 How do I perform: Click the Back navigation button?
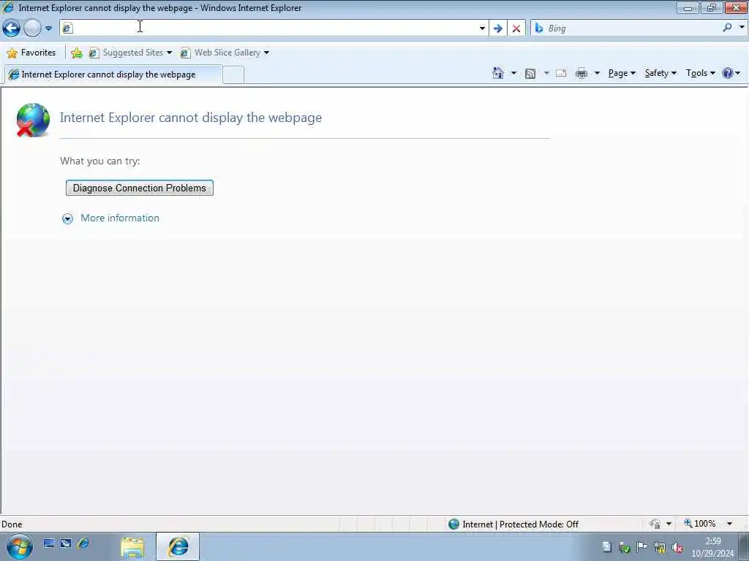pyautogui.click(x=12, y=28)
